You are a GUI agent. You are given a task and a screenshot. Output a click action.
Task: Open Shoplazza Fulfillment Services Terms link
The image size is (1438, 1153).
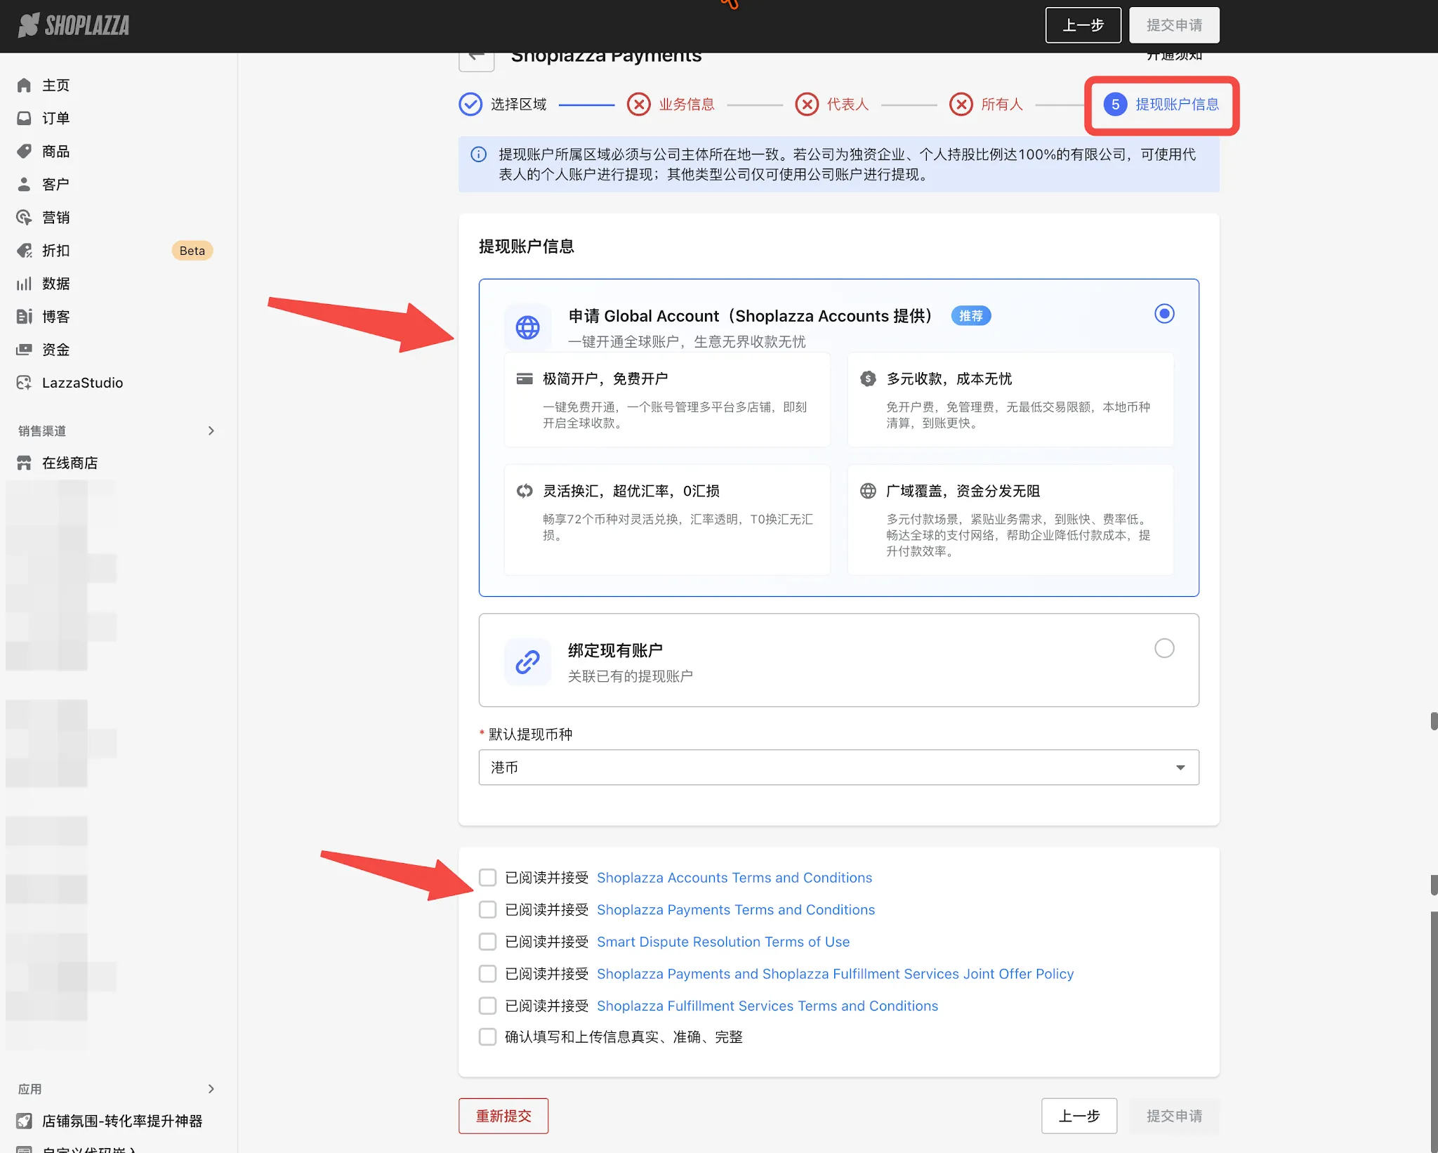(x=767, y=1006)
